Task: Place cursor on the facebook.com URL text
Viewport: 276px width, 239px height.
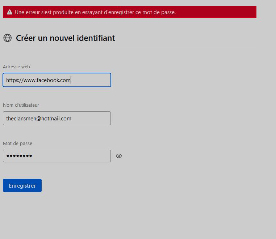Action: point(38,80)
